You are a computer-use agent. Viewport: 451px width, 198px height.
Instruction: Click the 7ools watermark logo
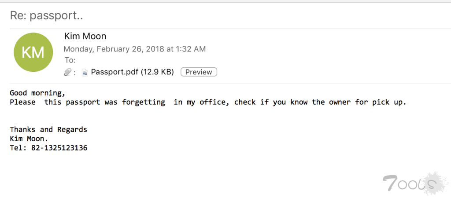point(409,182)
